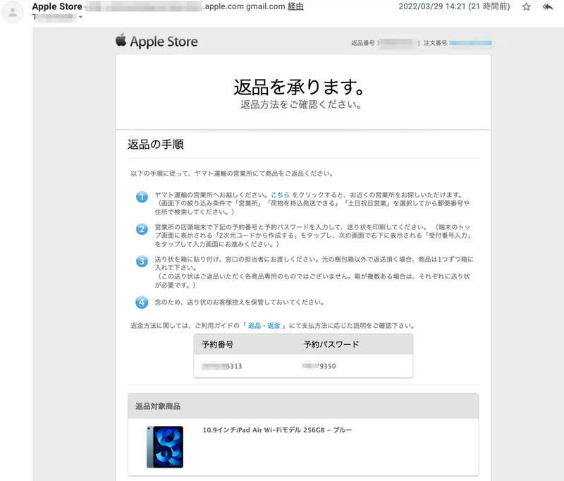This screenshot has height=481, width=564.
Task: Open the こちら link for Yamato offices
Action: (280, 195)
